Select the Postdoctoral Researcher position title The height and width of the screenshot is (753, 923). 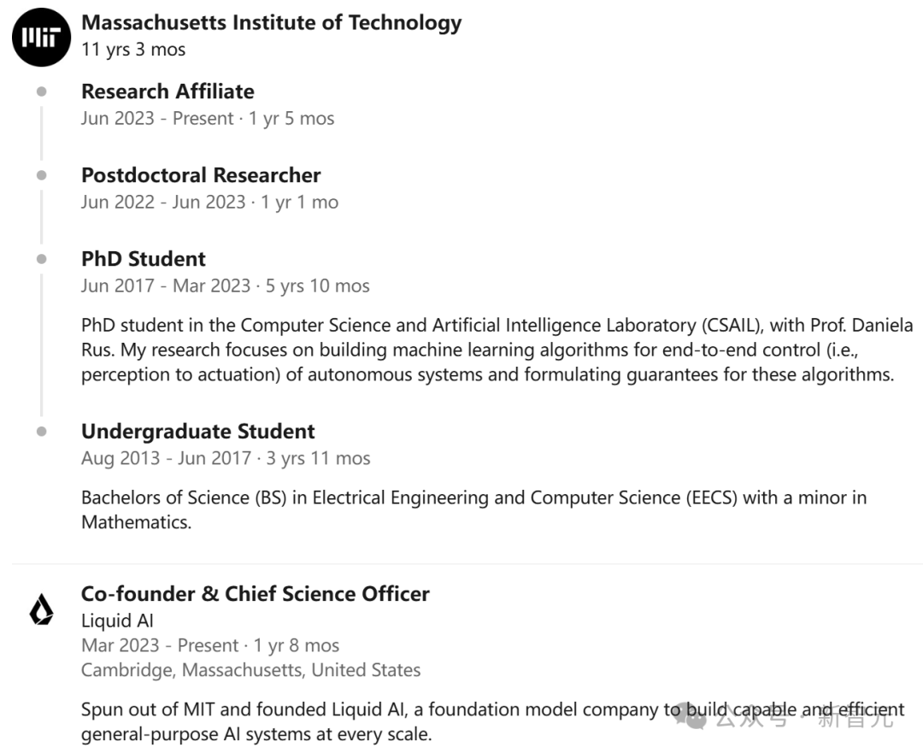coord(201,175)
